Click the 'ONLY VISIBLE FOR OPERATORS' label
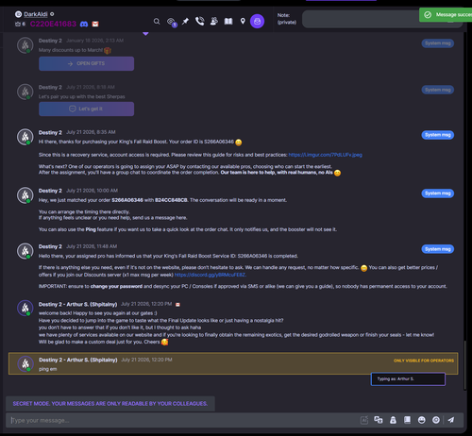This screenshot has width=472, height=436. coord(424,361)
